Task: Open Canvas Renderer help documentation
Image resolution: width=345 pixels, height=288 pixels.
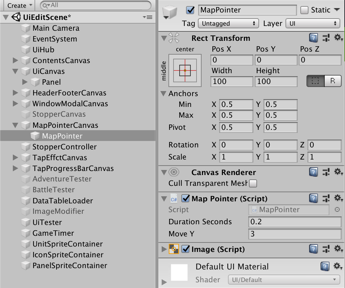Action: (313, 172)
